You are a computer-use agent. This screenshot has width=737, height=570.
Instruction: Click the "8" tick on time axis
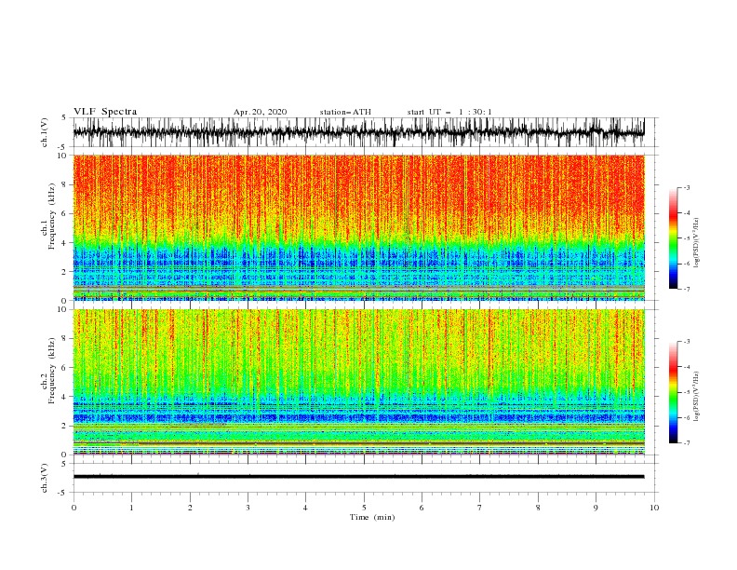538,508
